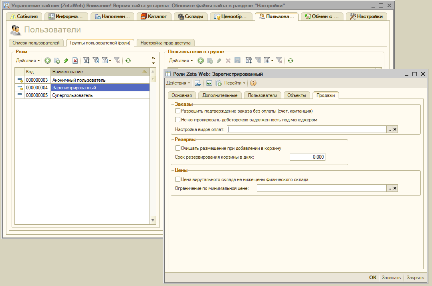Image resolution: width=432 pixels, height=286 pixels.
Task: Refresh the Роли list
Action: [128, 60]
